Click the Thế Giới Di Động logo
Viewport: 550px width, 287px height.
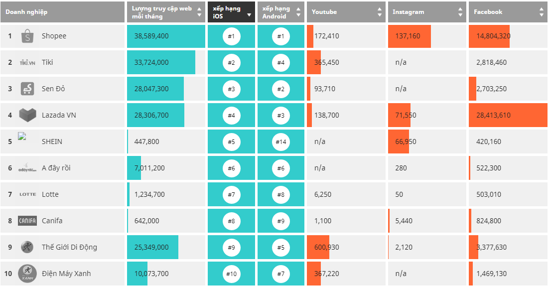(27, 247)
